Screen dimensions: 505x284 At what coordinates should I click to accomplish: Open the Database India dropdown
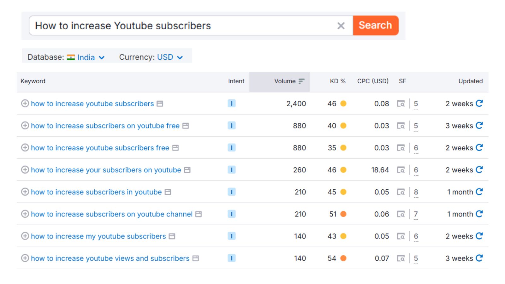point(86,57)
